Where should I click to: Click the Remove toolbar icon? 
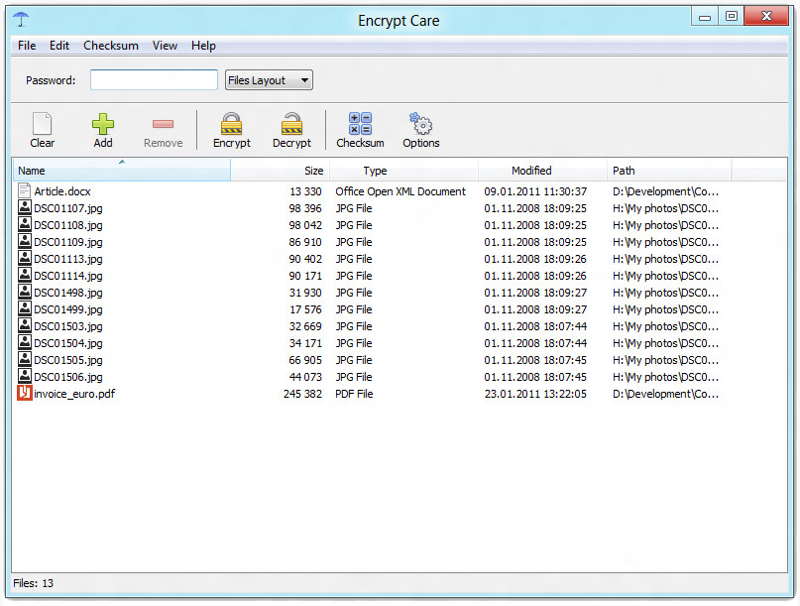tap(163, 124)
